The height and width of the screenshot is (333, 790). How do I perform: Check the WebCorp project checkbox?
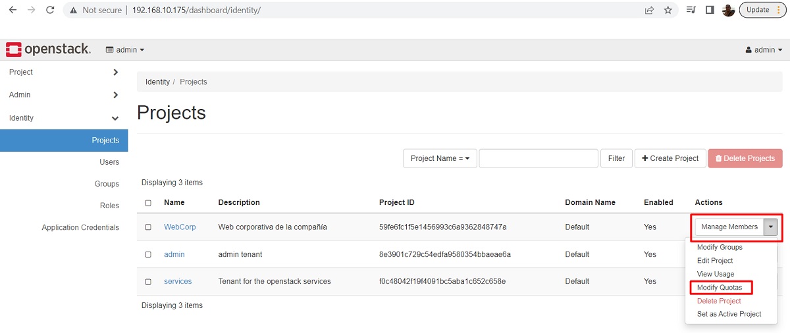148,227
